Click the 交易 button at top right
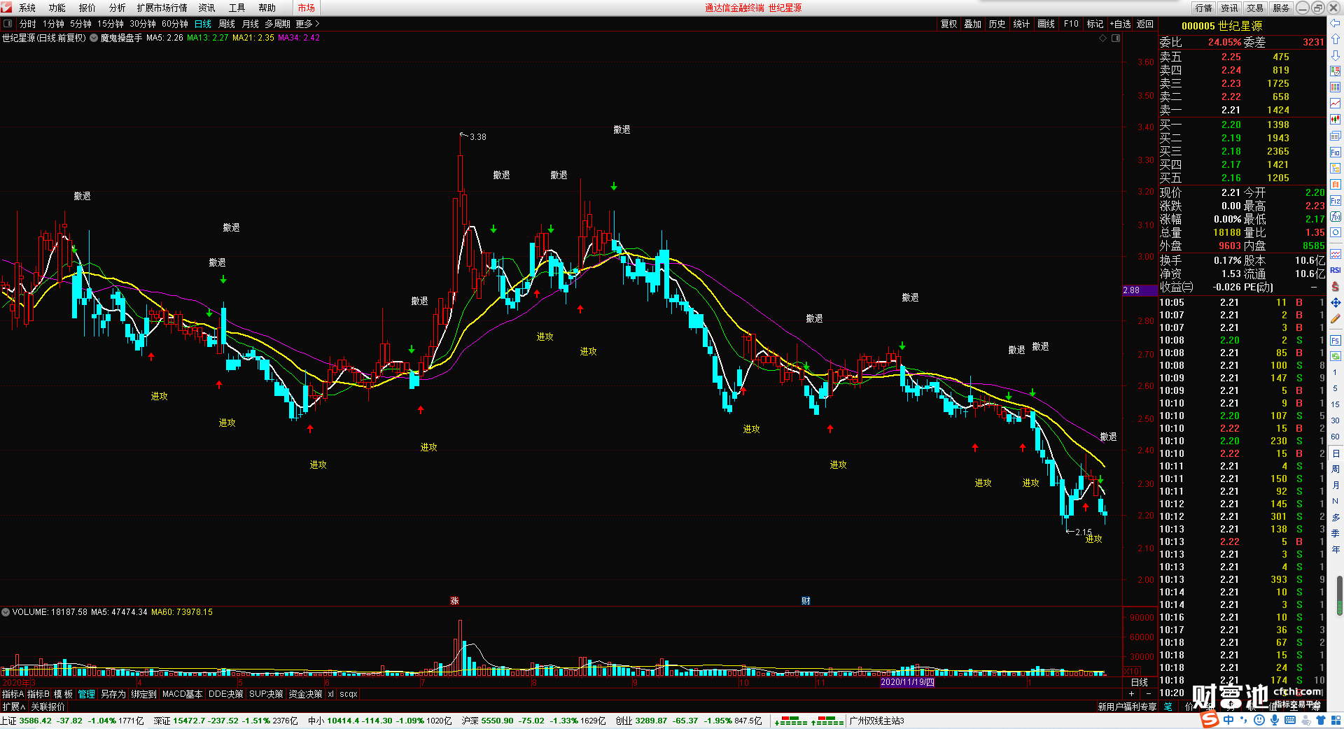The image size is (1344, 729). 1255,8
